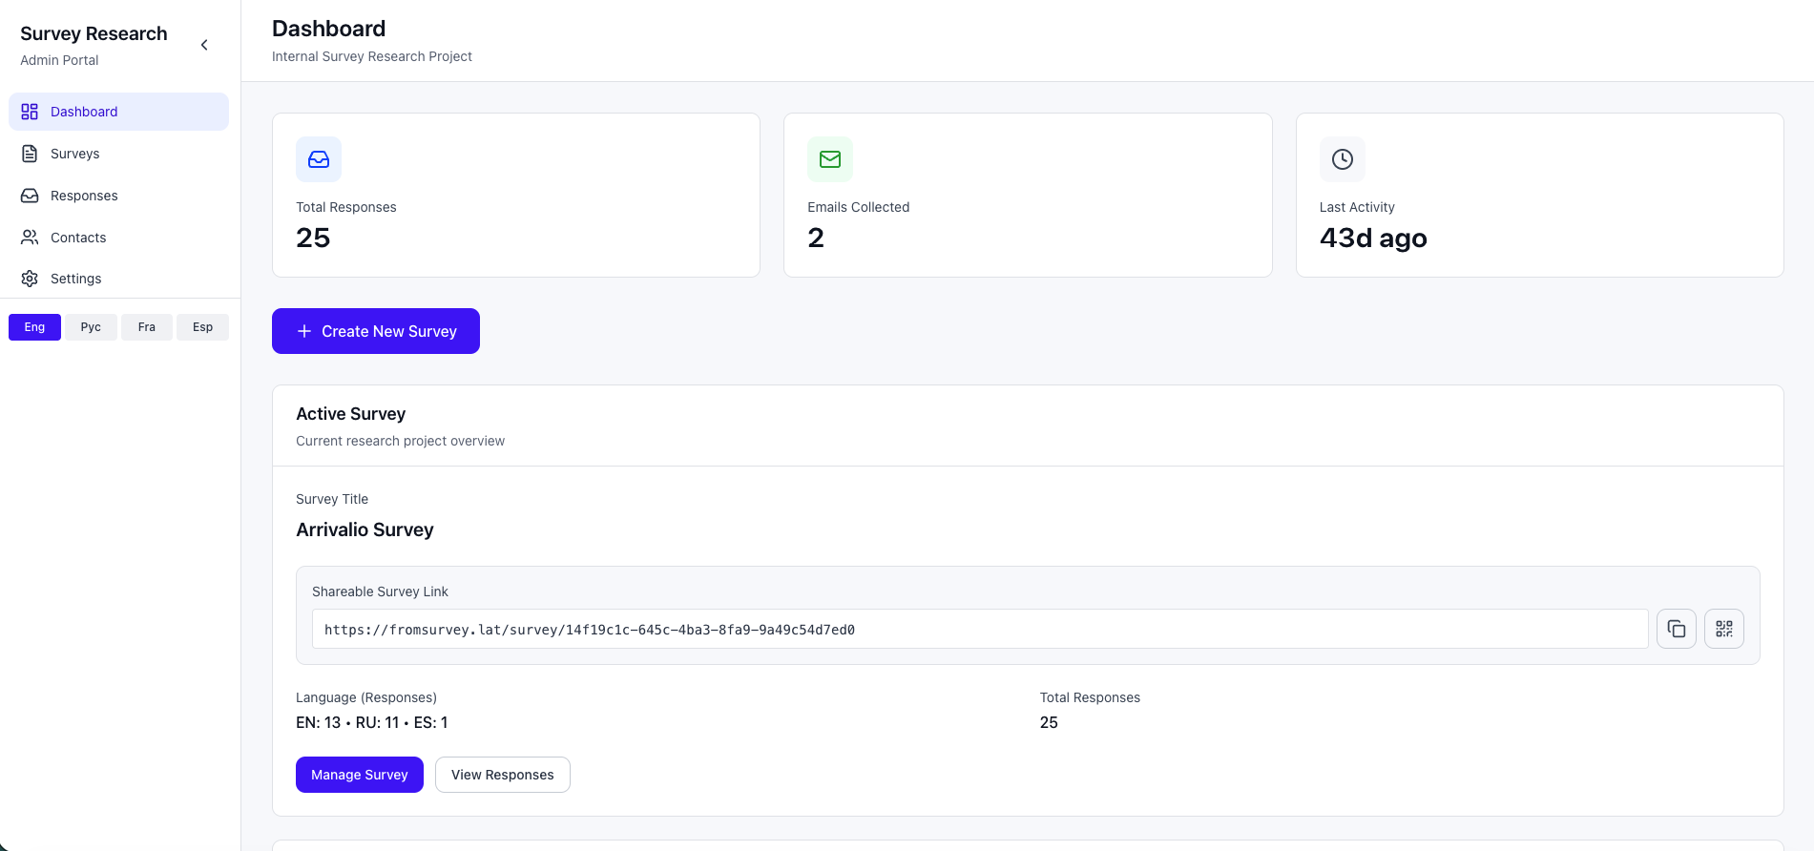Click the copy survey link icon
The width and height of the screenshot is (1814, 851).
(x=1676, y=629)
